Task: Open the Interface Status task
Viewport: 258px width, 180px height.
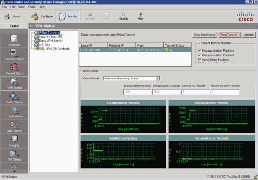Action: [x=14, y=55]
